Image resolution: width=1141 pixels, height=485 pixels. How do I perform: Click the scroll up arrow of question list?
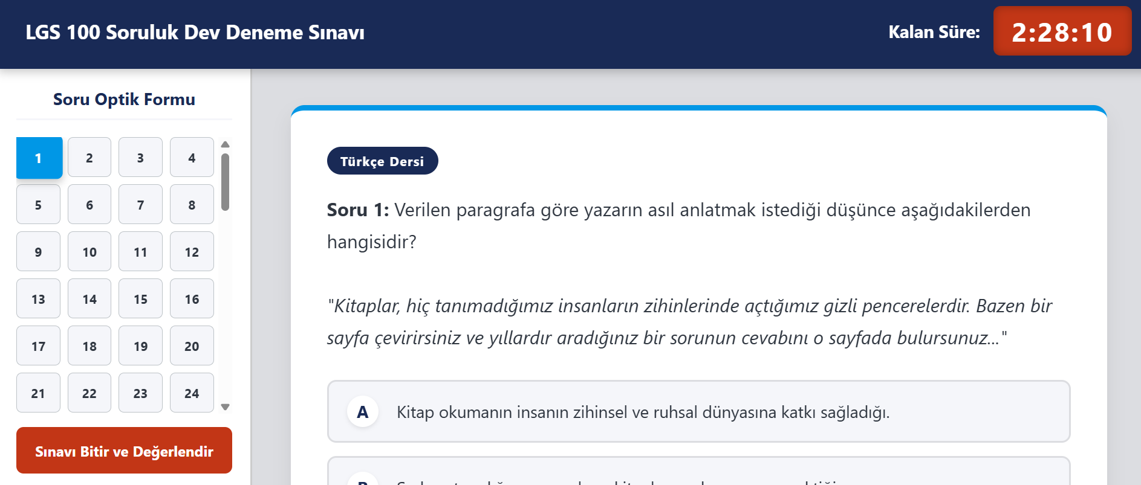click(x=225, y=144)
